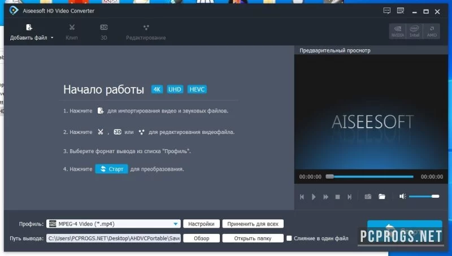Viewport: 452px width, 256px height.
Task: Click the preview seek progress bar
Action: pyautogui.click(x=370, y=176)
